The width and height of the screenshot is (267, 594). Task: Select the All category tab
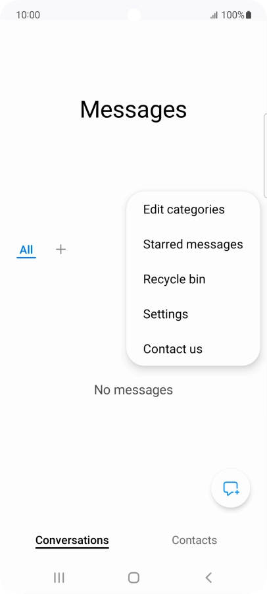26,250
